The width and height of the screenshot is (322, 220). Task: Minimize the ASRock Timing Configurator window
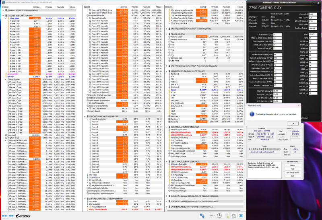314,3
